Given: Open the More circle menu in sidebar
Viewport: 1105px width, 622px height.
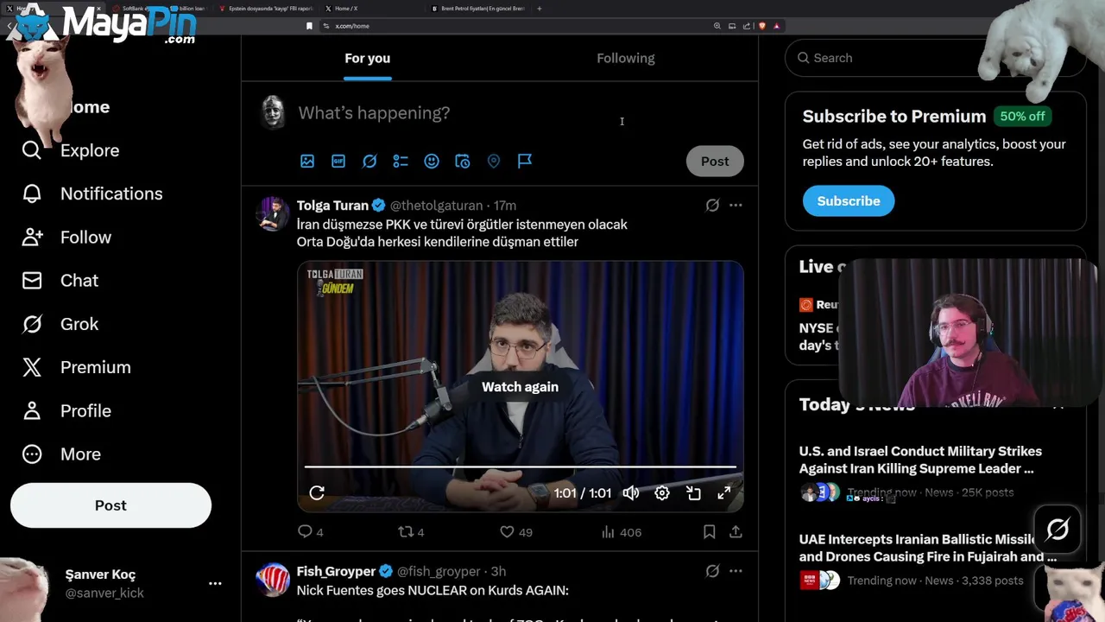Looking at the screenshot, I should [61, 454].
